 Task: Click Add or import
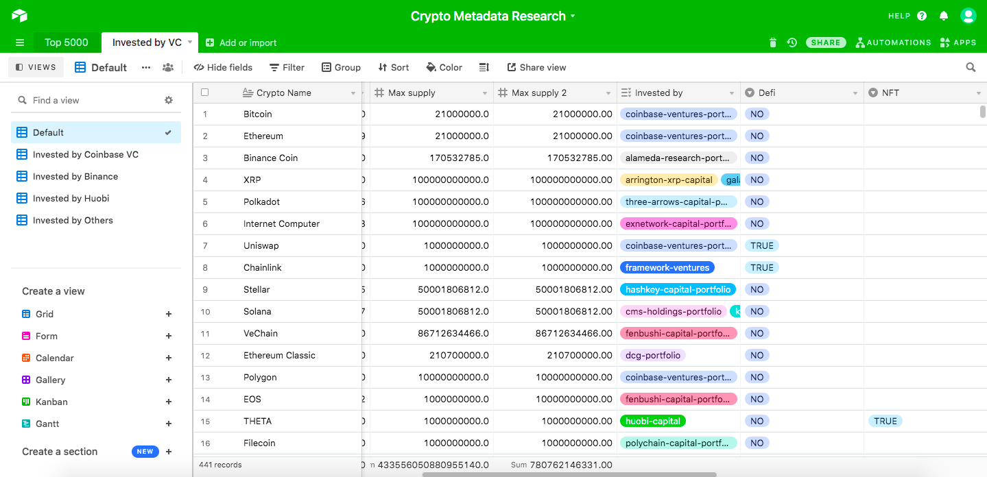pyautogui.click(x=241, y=42)
